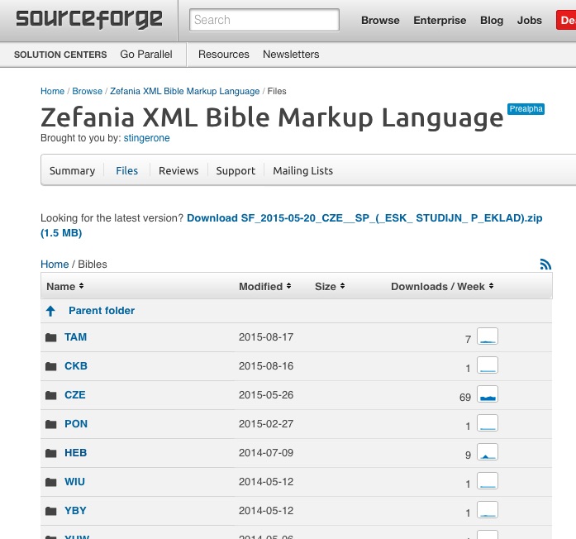Viewport: 576px width, 539px height.
Task: Open the WIU folder link
Action: (x=74, y=482)
